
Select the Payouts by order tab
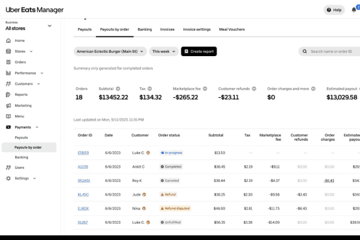coord(115,29)
